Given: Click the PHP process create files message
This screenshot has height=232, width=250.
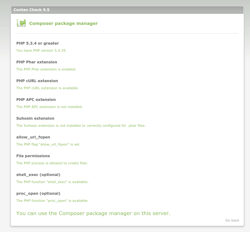Looking at the screenshot, I should 52,163.
